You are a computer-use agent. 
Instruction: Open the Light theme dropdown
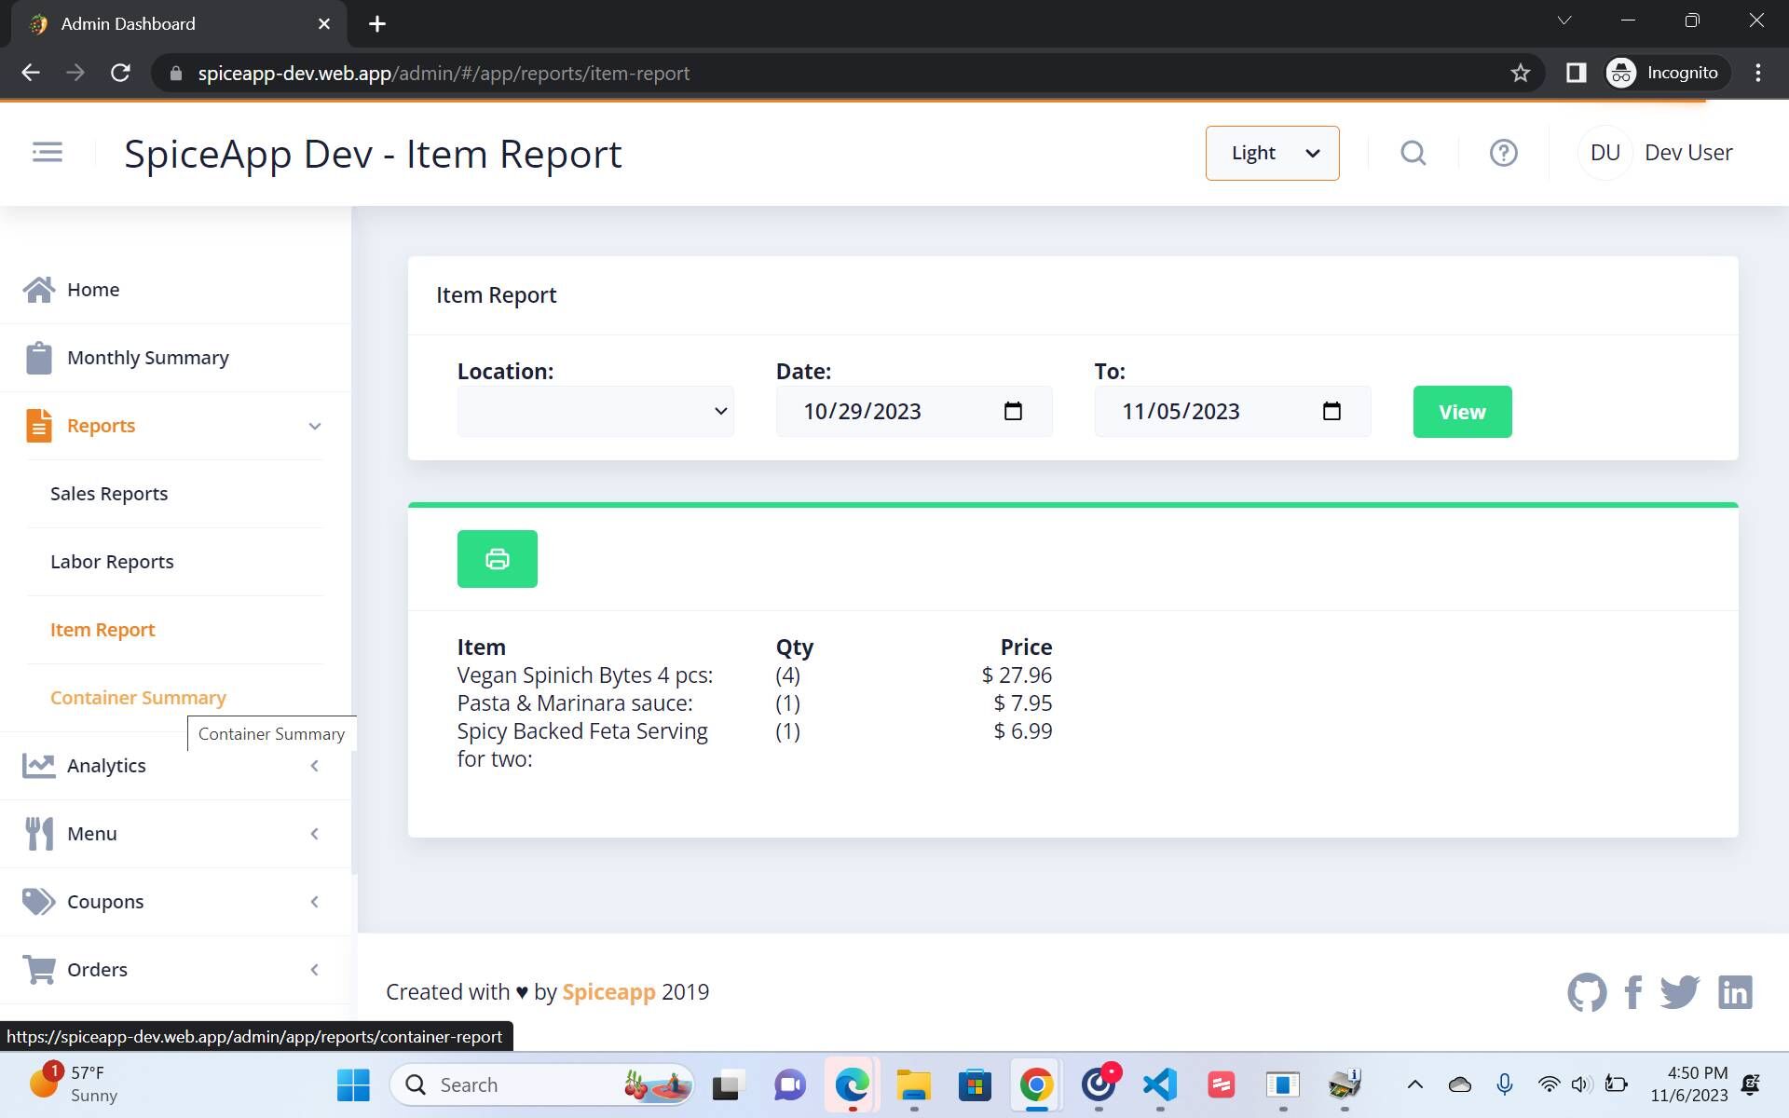[x=1272, y=153]
